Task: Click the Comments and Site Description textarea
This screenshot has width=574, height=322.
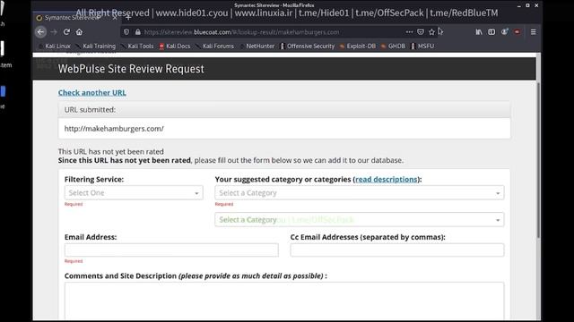Action: click(284, 301)
